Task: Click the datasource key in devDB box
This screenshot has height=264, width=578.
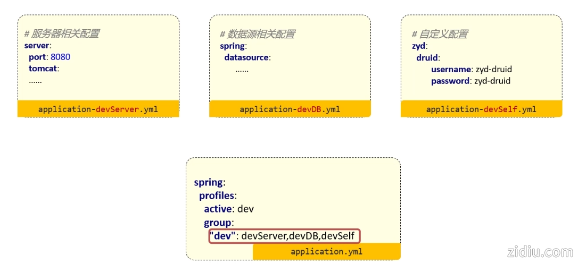Action: tap(247, 57)
